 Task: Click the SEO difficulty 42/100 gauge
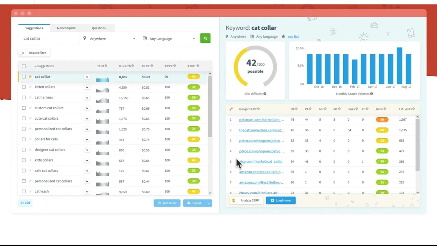pos(255,67)
